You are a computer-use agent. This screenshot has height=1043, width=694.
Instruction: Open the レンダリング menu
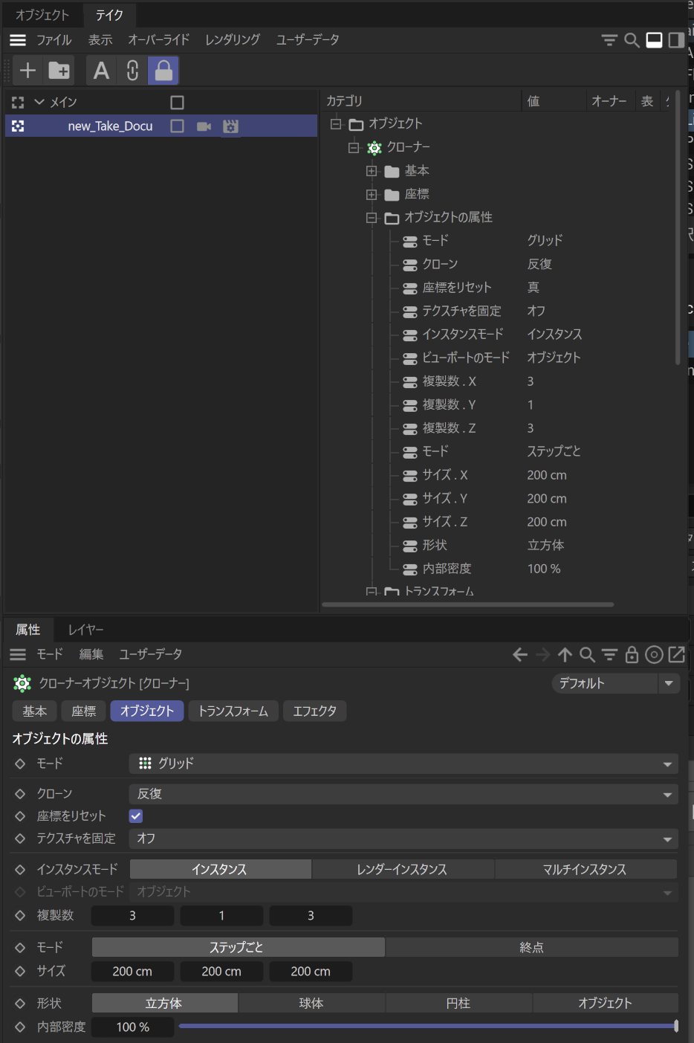233,40
